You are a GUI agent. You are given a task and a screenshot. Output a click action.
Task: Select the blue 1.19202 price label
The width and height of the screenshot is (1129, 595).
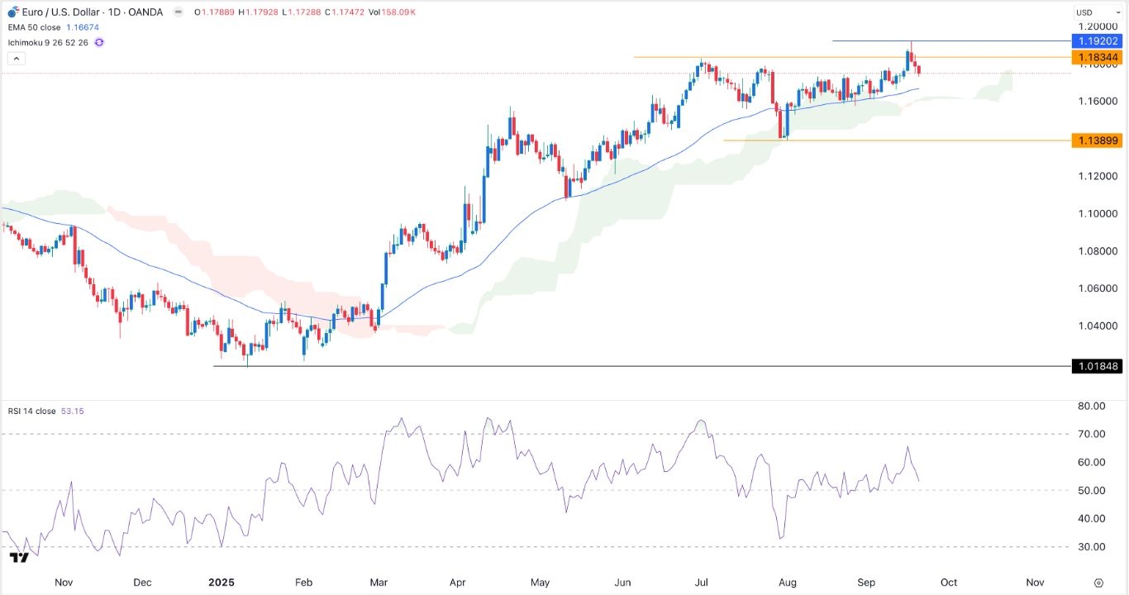point(1099,40)
